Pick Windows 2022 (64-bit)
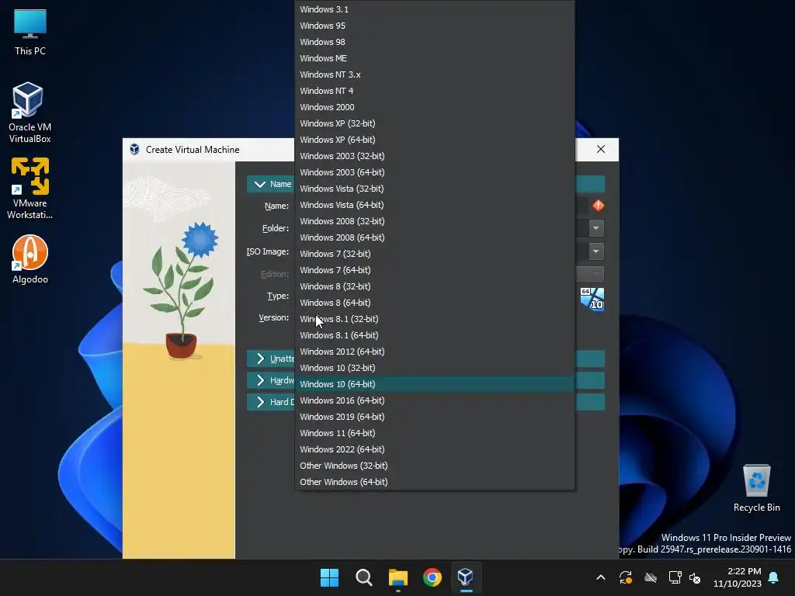 pos(435,449)
